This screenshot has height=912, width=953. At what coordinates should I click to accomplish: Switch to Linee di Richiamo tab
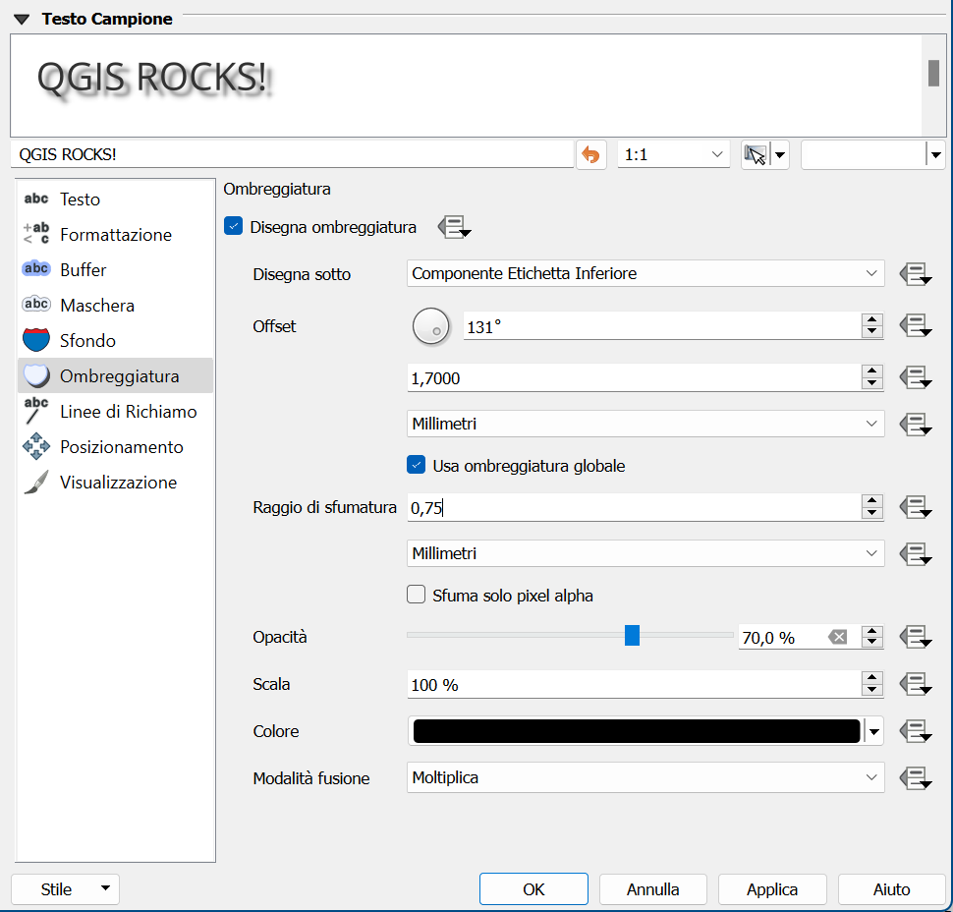click(x=116, y=412)
